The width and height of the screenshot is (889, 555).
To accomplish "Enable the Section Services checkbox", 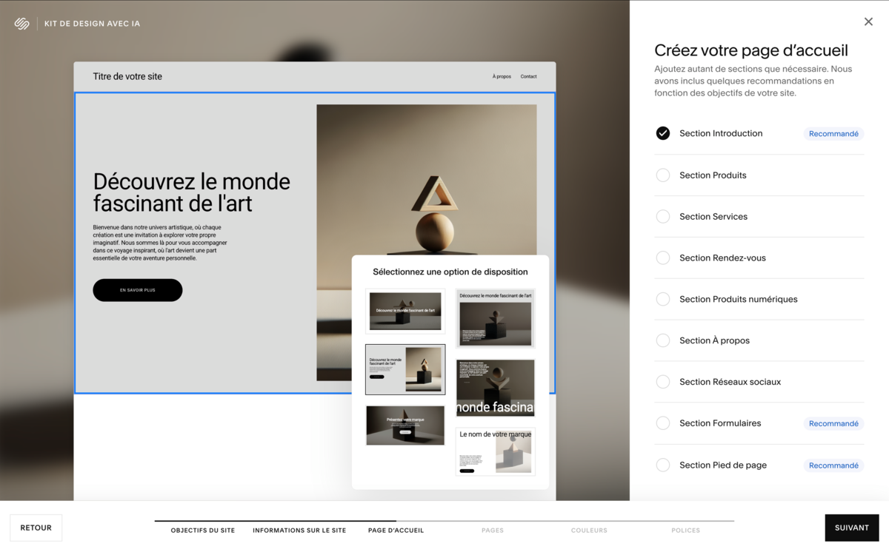I will pyautogui.click(x=663, y=216).
